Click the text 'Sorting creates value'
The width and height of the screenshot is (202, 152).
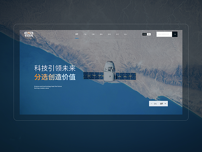coord(42,88)
